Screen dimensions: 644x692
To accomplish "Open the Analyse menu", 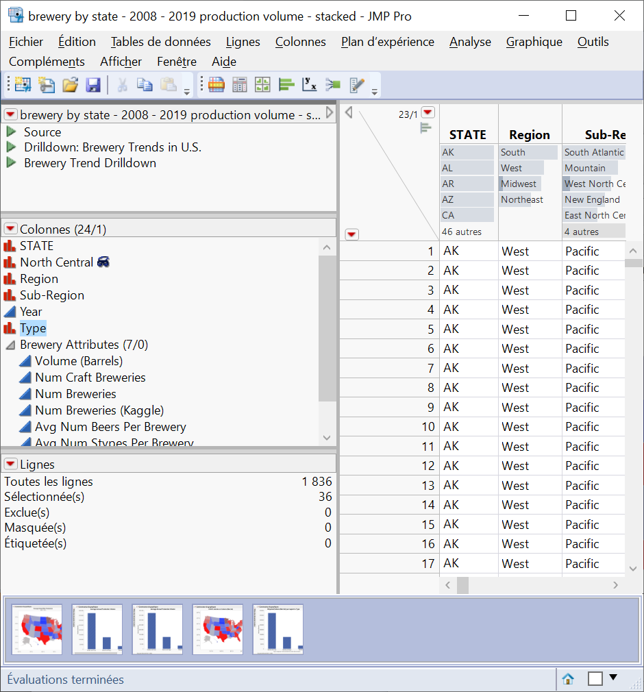I will [x=470, y=42].
